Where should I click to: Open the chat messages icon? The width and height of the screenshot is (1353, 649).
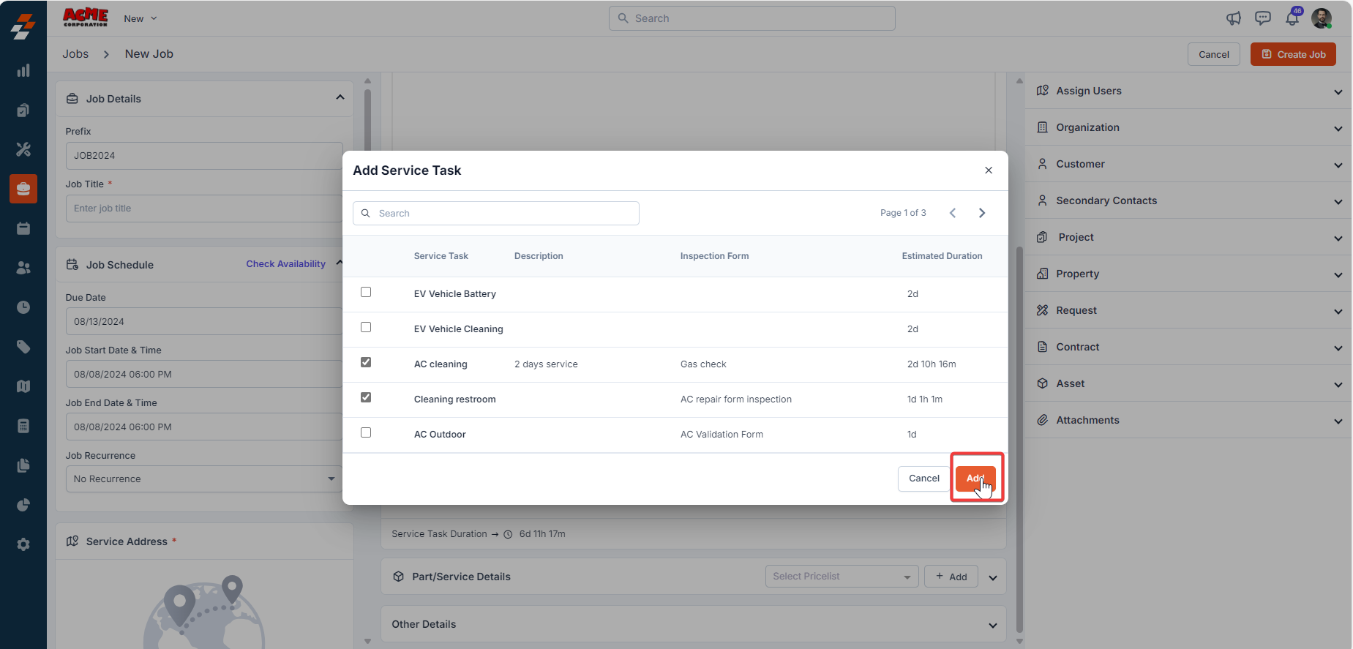(1262, 18)
